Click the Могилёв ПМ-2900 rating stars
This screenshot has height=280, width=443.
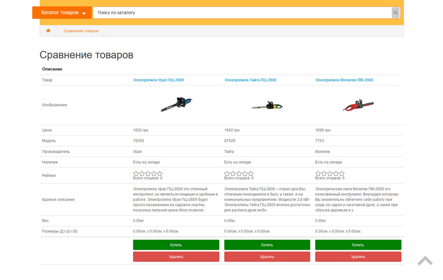pos(330,174)
